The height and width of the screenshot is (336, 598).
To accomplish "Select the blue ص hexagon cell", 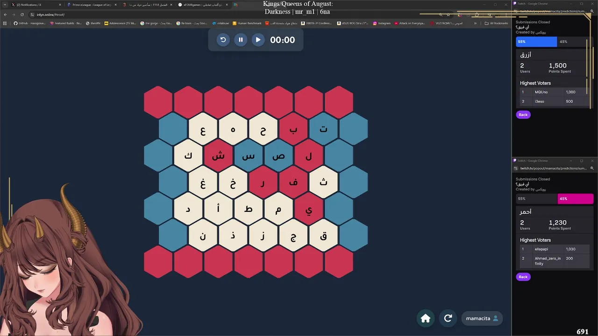I will coord(278,155).
